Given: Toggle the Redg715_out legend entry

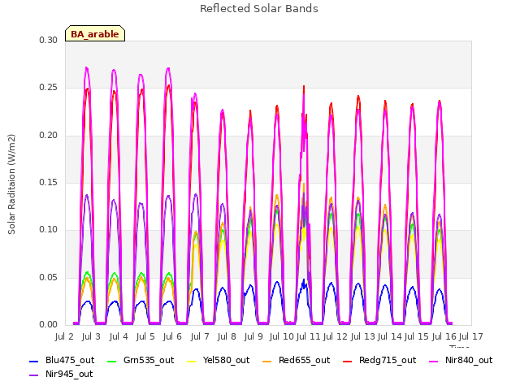Looking at the screenshot, I should pos(379,361).
